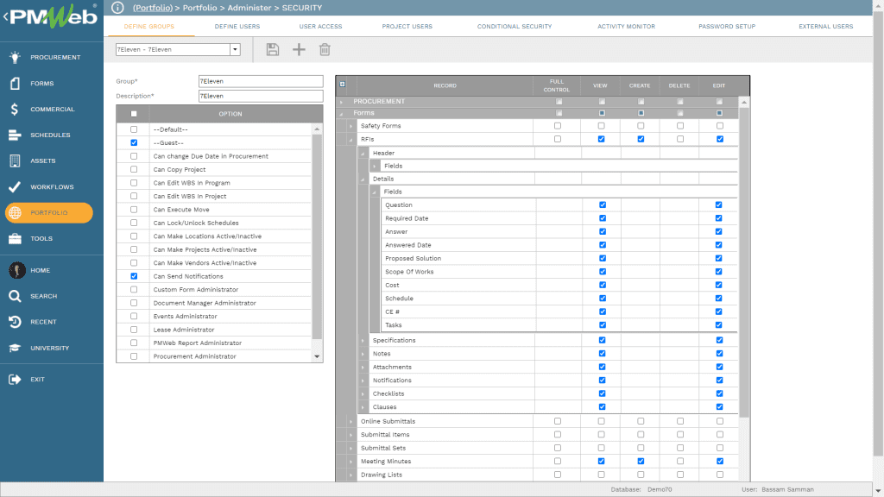Open Assets building icon in sidebar

click(16, 160)
